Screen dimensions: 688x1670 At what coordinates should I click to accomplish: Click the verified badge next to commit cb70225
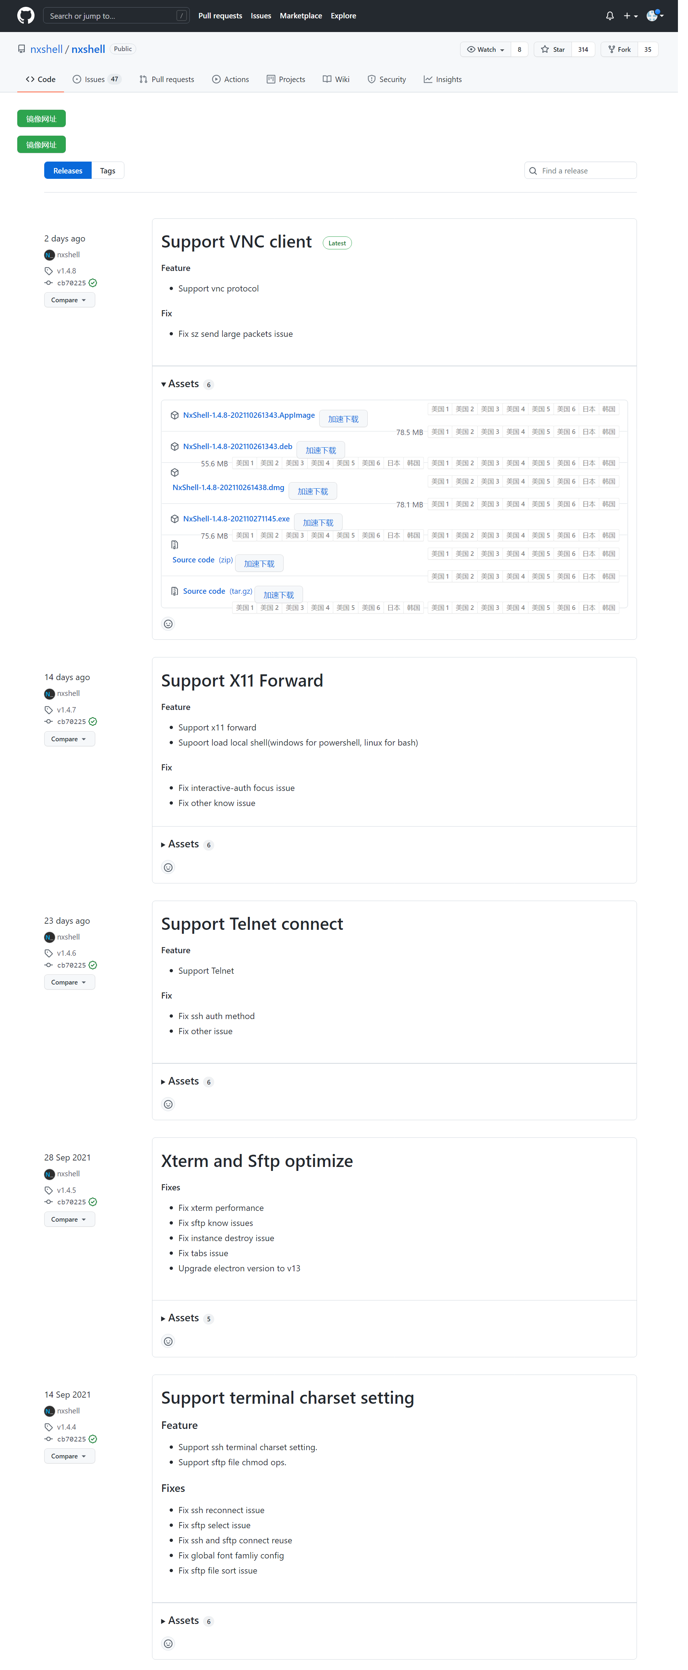coord(93,283)
